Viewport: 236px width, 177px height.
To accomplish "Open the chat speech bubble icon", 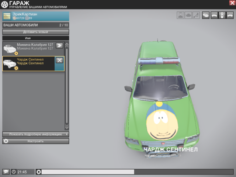I will pyautogui.click(x=6, y=172).
